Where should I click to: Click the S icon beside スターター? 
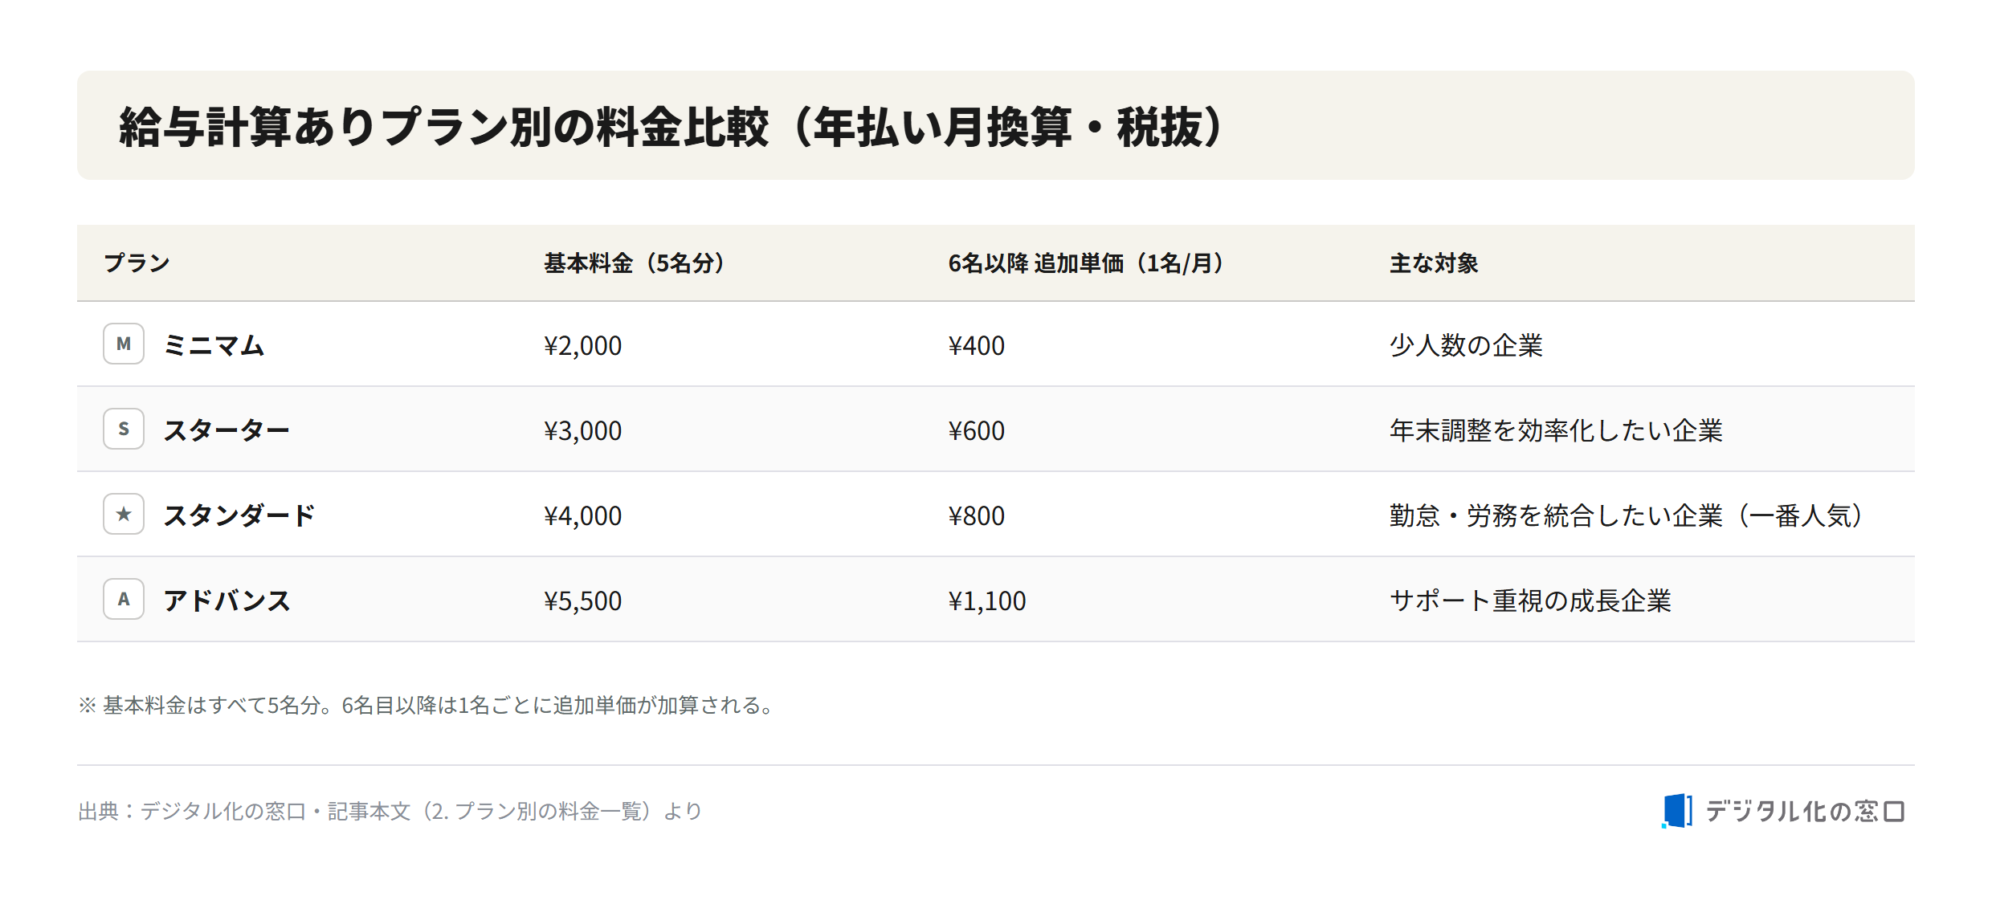[124, 429]
